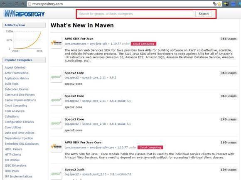The width and height of the screenshot is (241, 180).
Task: Reload the page with the refresh icon
Action: tap(16, 4)
